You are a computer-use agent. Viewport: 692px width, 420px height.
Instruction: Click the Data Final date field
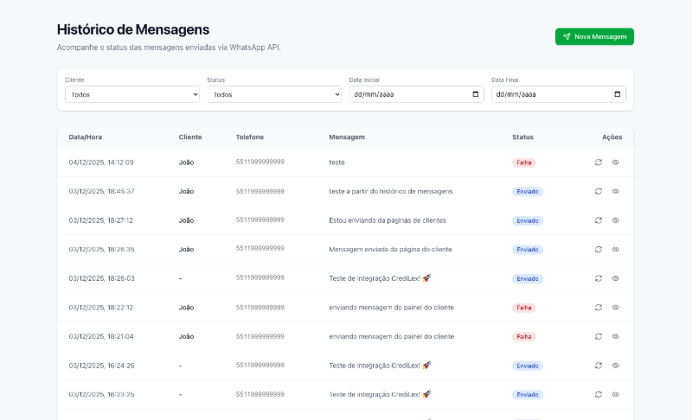click(x=549, y=94)
